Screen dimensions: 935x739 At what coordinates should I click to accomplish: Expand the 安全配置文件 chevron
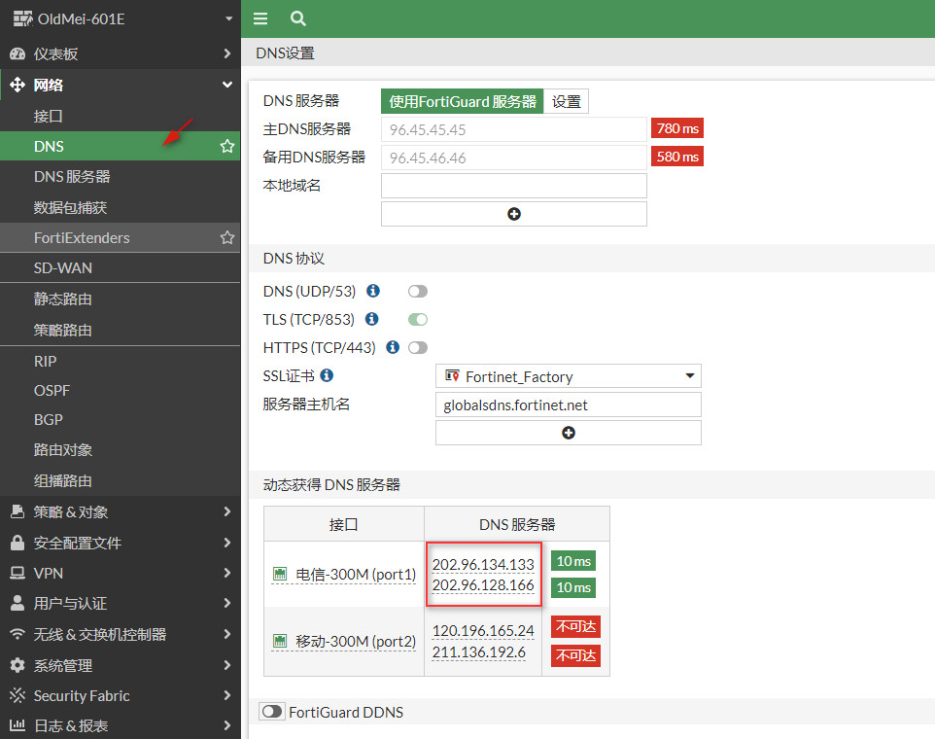pos(226,543)
